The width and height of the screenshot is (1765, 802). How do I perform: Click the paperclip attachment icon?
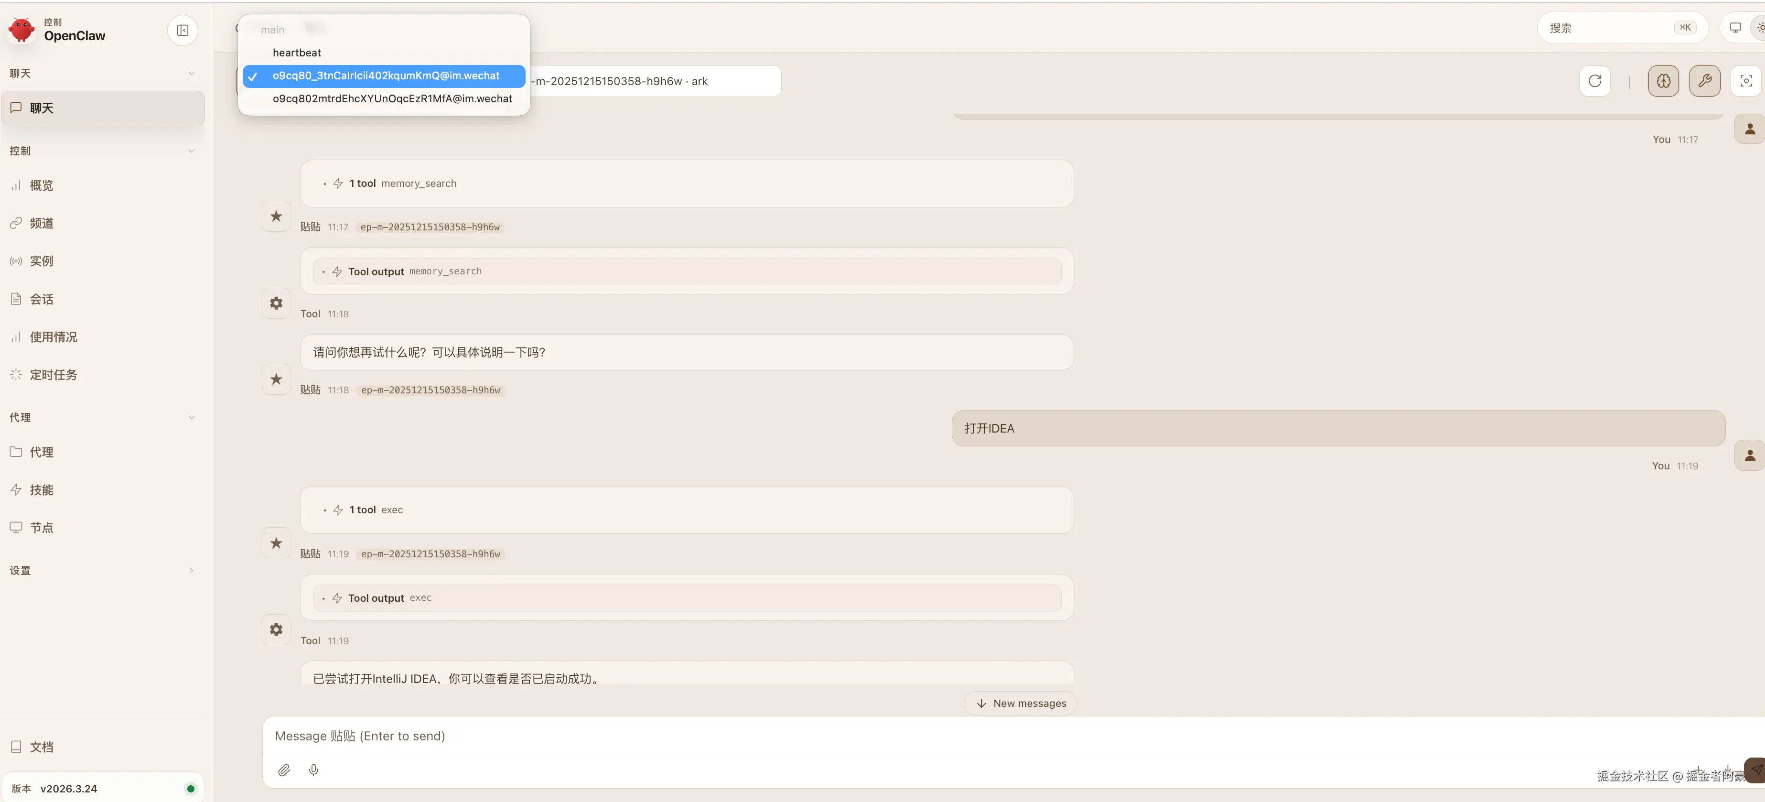pos(284,770)
